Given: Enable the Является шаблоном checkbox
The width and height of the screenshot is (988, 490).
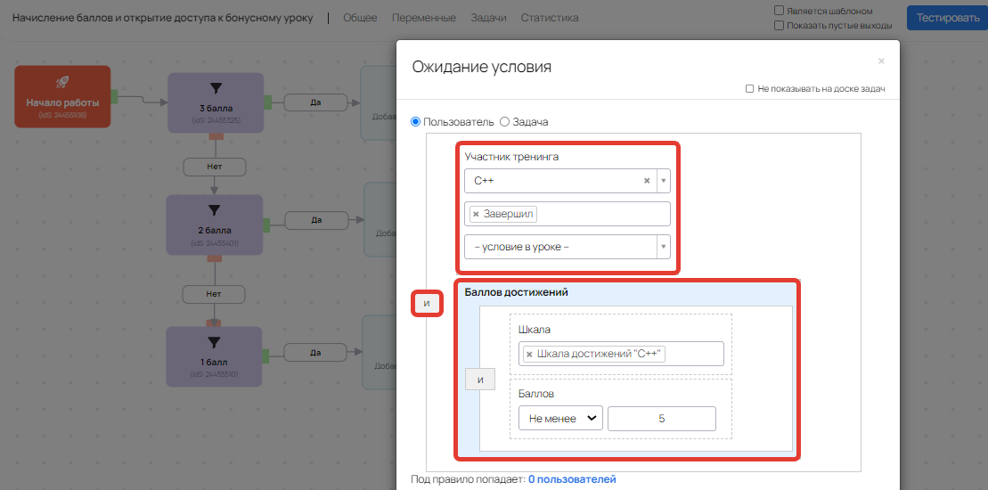Looking at the screenshot, I should (x=780, y=11).
